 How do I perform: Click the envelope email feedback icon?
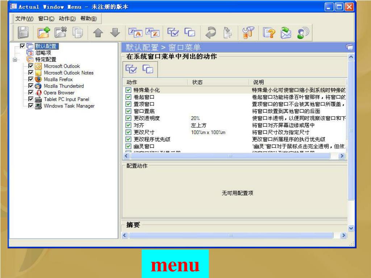point(286,33)
